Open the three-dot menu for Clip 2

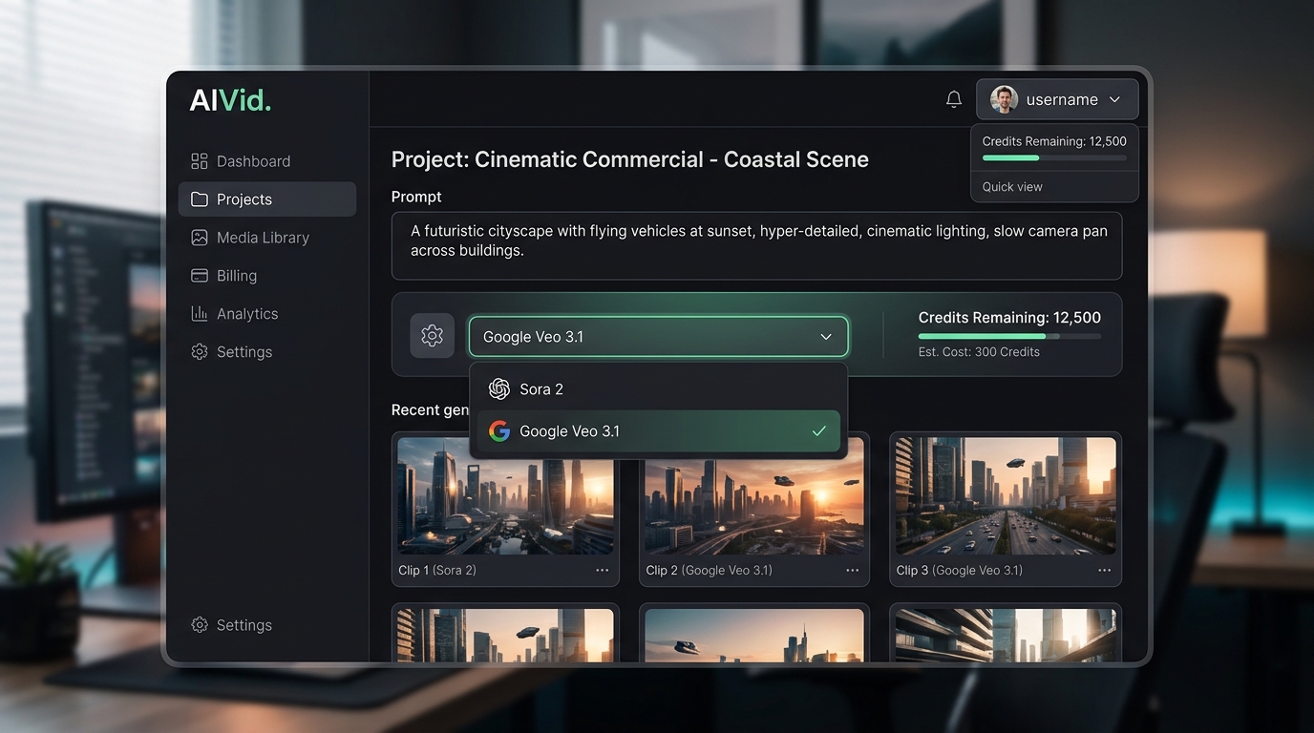point(853,570)
